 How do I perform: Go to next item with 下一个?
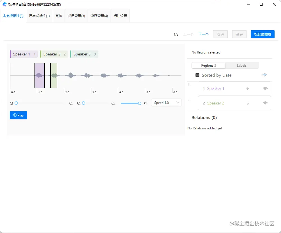pos(204,34)
